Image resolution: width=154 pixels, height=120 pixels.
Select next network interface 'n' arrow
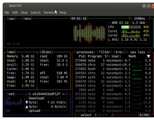64,94
